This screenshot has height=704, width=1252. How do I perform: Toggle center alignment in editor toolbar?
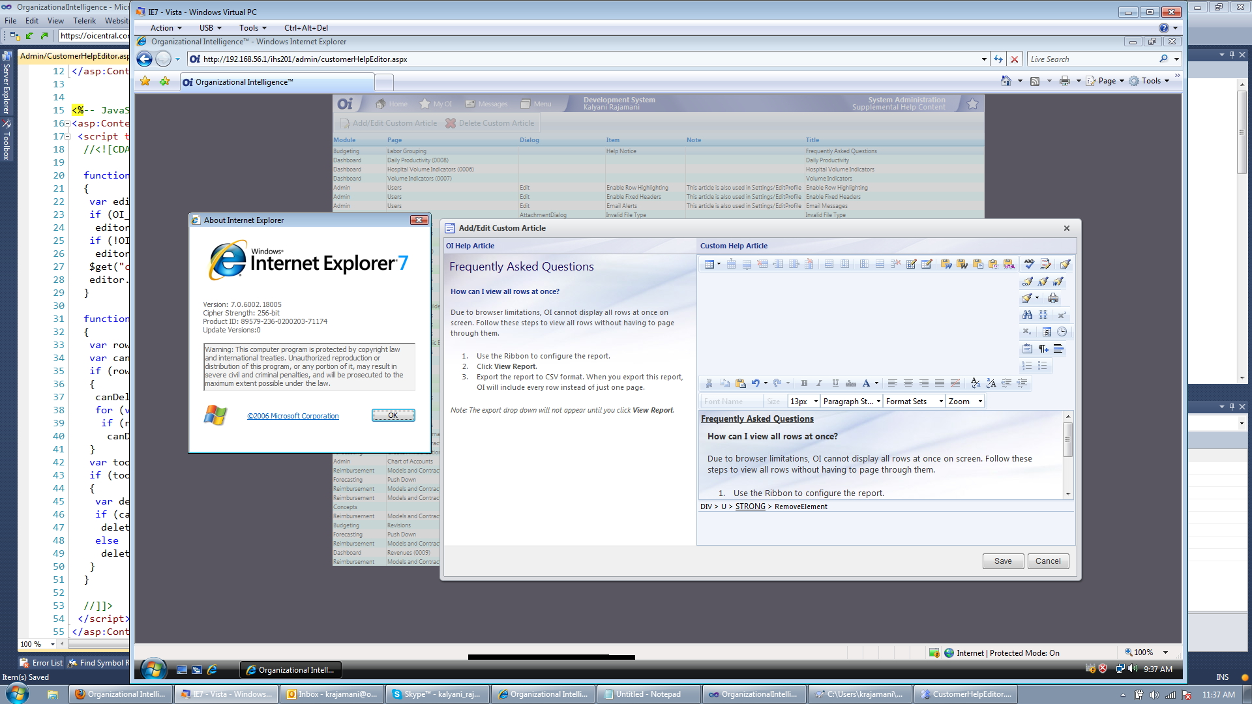[x=908, y=383]
